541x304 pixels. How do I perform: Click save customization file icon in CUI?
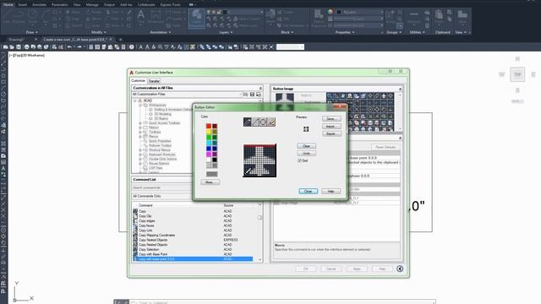pyautogui.click(x=252, y=94)
